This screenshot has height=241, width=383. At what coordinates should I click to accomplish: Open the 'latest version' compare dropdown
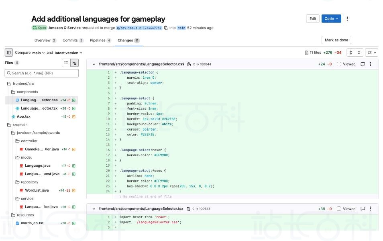click(x=68, y=53)
